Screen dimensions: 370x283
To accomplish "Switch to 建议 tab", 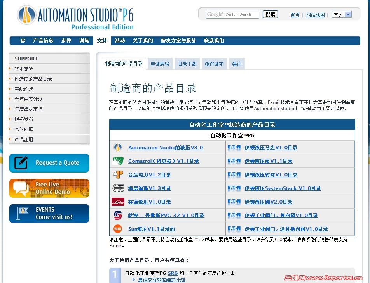I will pos(237,64).
